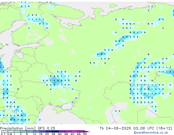
Task: Click the '15' legend scale label
Action: pos(41,134)
